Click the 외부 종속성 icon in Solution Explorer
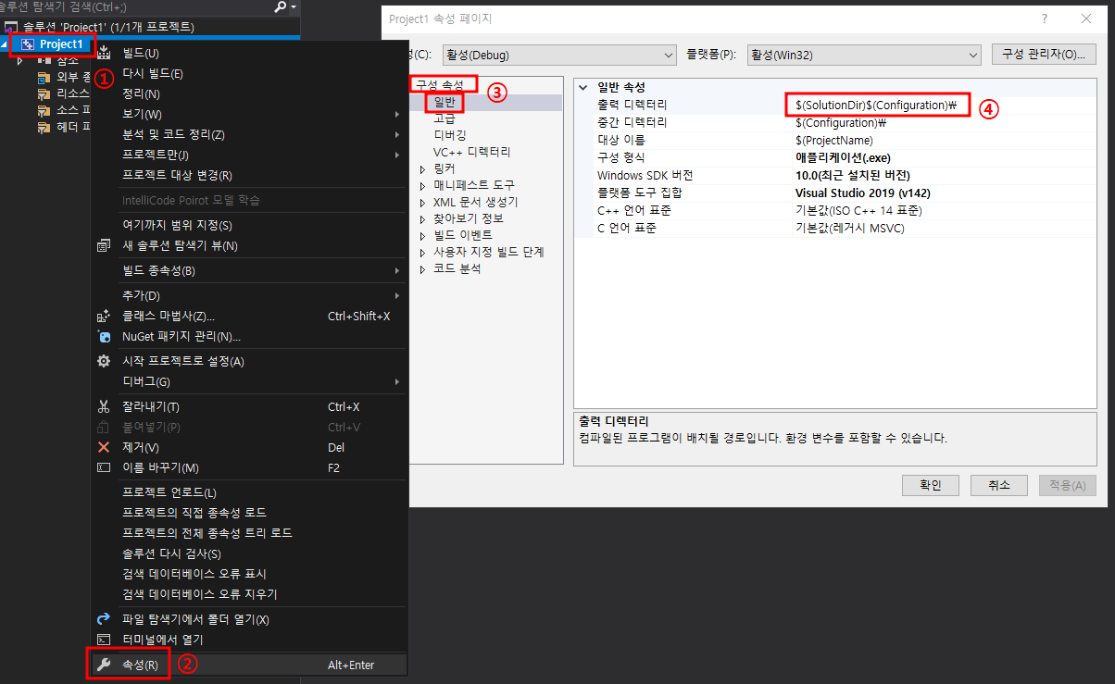The height and width of the screenshot is (684, 1115). (x=44, y=77)
